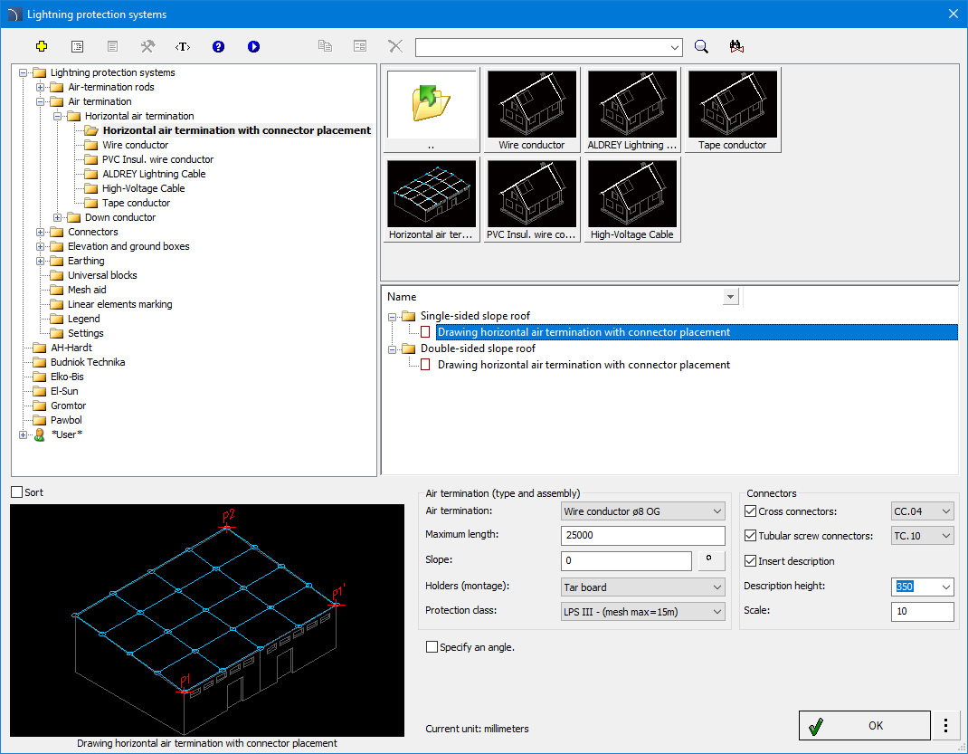Enable the Specify an angle checkbox
968x754 pixels.
point(432,647)
